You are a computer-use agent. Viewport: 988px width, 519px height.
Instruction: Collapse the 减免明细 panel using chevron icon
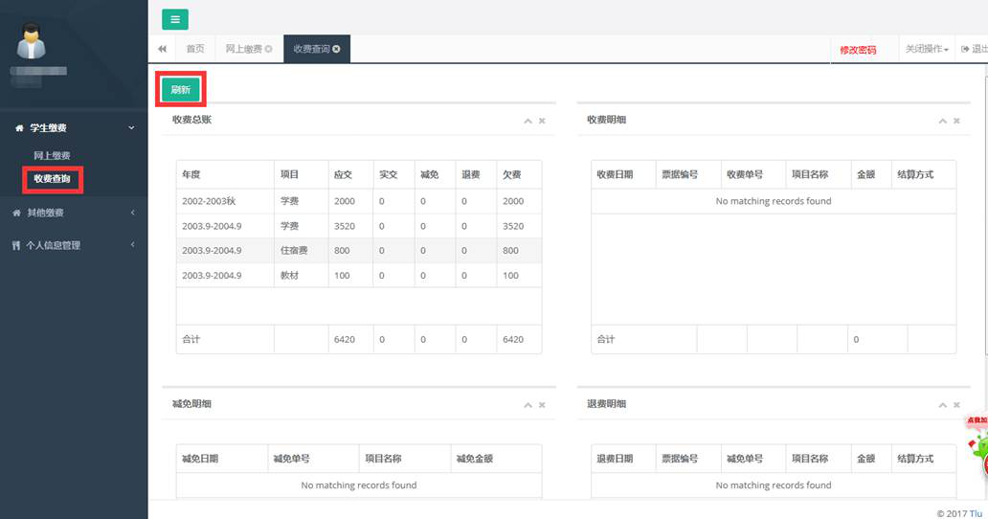tap(528, 405)
